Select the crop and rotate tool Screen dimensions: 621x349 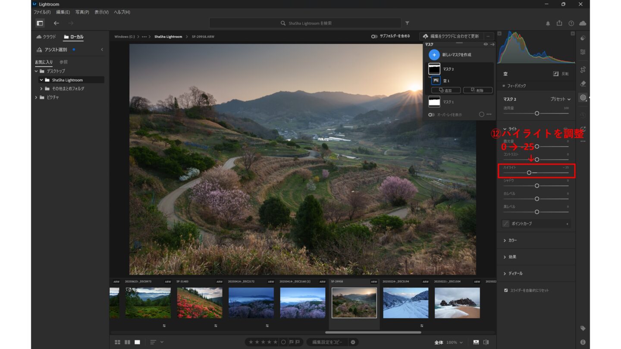tap(583, 69)
